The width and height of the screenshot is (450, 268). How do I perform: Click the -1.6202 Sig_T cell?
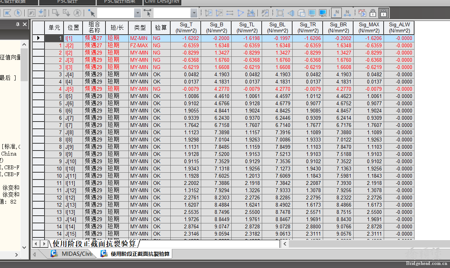[x=186, y=38]
